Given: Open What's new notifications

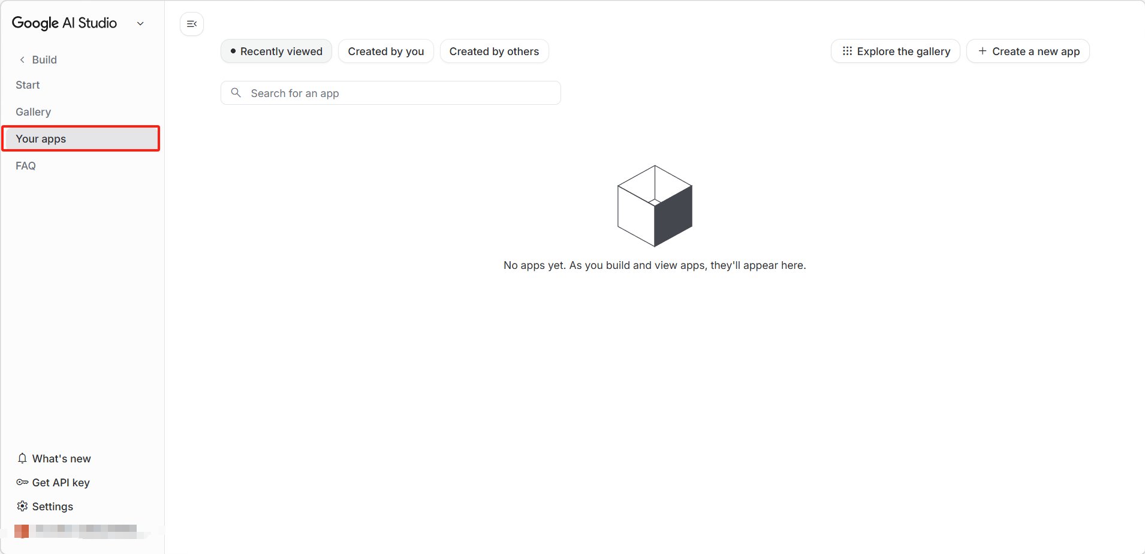Looking at the screenshot, I should (55, 459).
